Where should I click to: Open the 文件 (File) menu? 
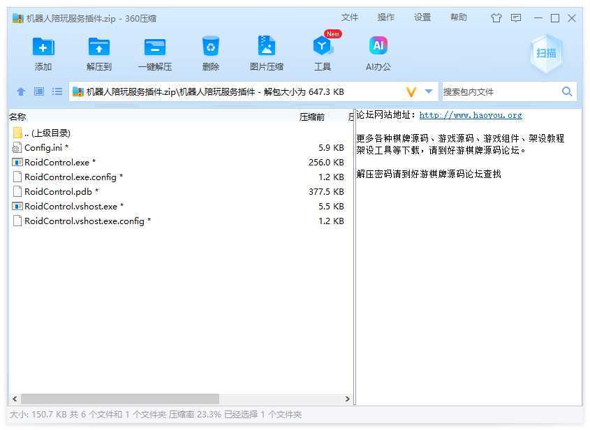pyautogui.click(x=350, y=17)
